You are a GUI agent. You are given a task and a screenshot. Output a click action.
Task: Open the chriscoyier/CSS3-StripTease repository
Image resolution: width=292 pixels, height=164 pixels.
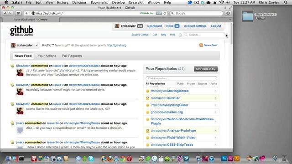[x=172, y=145]
